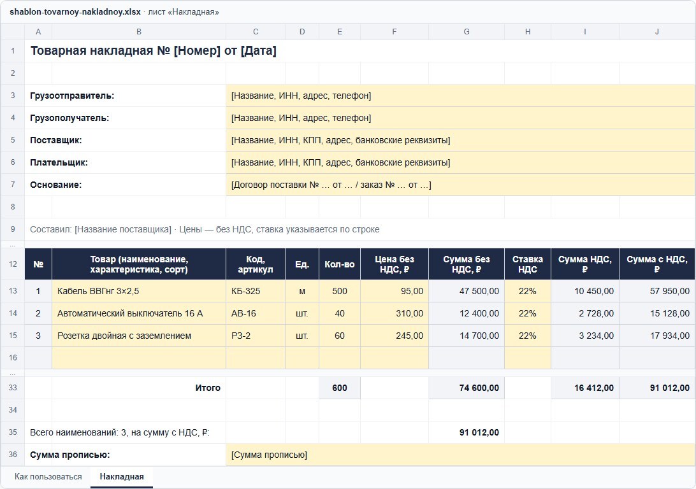696x489 pixels.
Task: Select the sum «47 500,00» cell
Action: (x=467, y=291)
